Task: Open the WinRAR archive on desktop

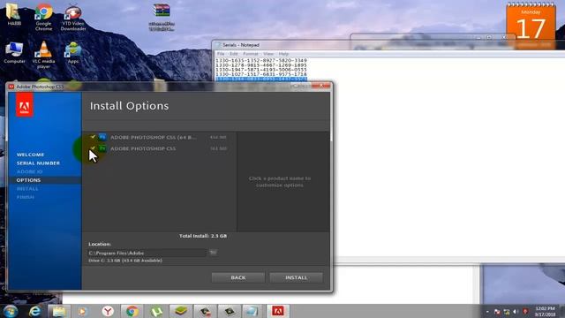Action: click(x=162, y=17)
